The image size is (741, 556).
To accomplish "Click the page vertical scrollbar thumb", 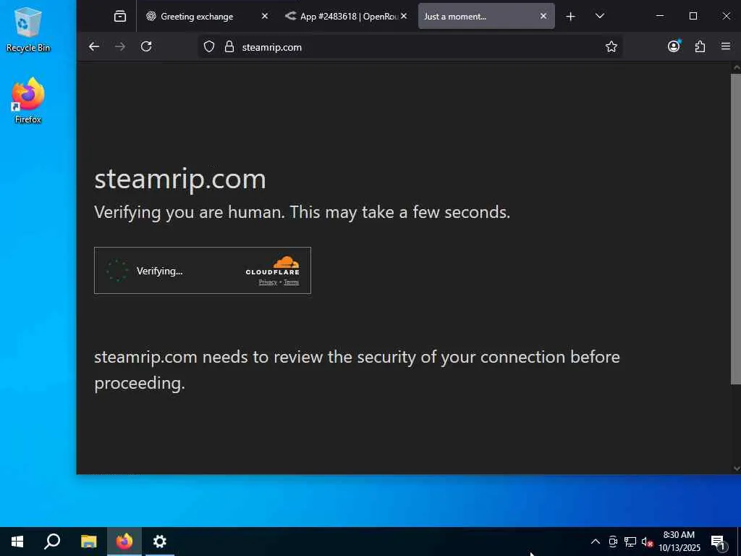I will pos(736,229).
